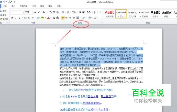Apply italic formatting to selected text
The width and height of the screenshot is (177, 112).
16,18
